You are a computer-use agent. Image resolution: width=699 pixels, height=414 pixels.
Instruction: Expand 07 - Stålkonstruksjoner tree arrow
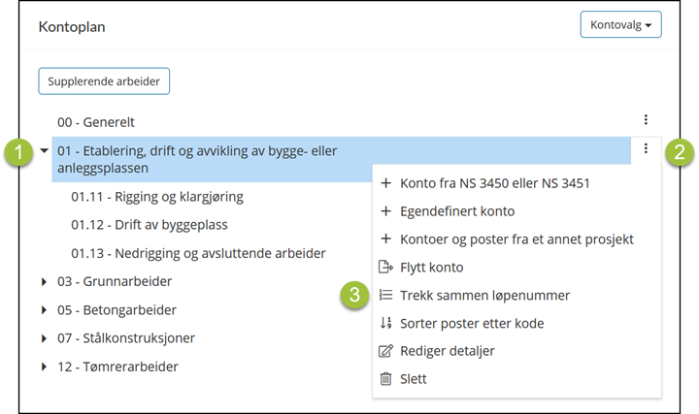tap(44, 338)
